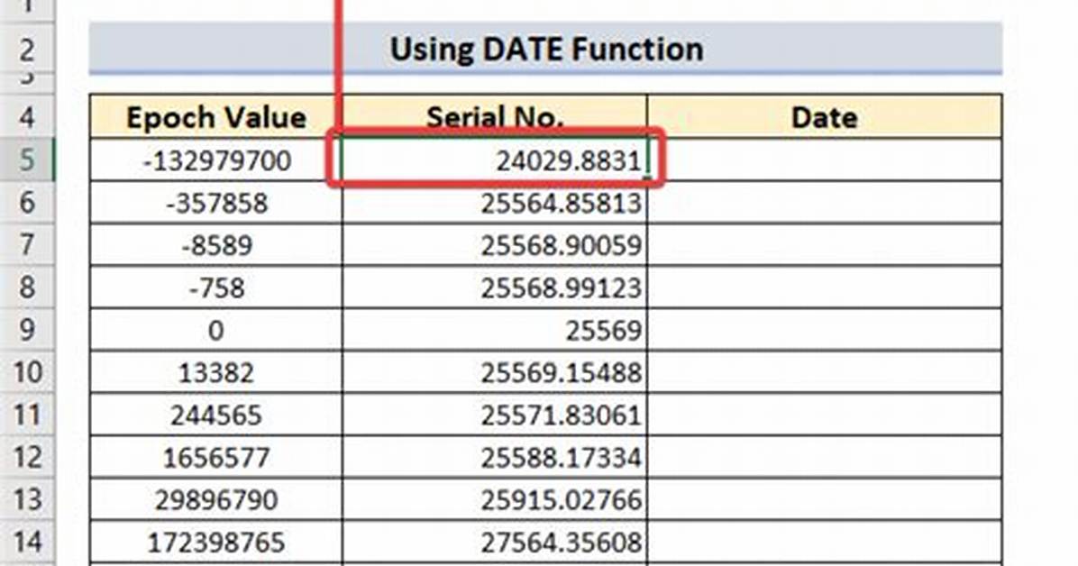
Task: Select row 5 via its row header
Action: pos(27,160)
